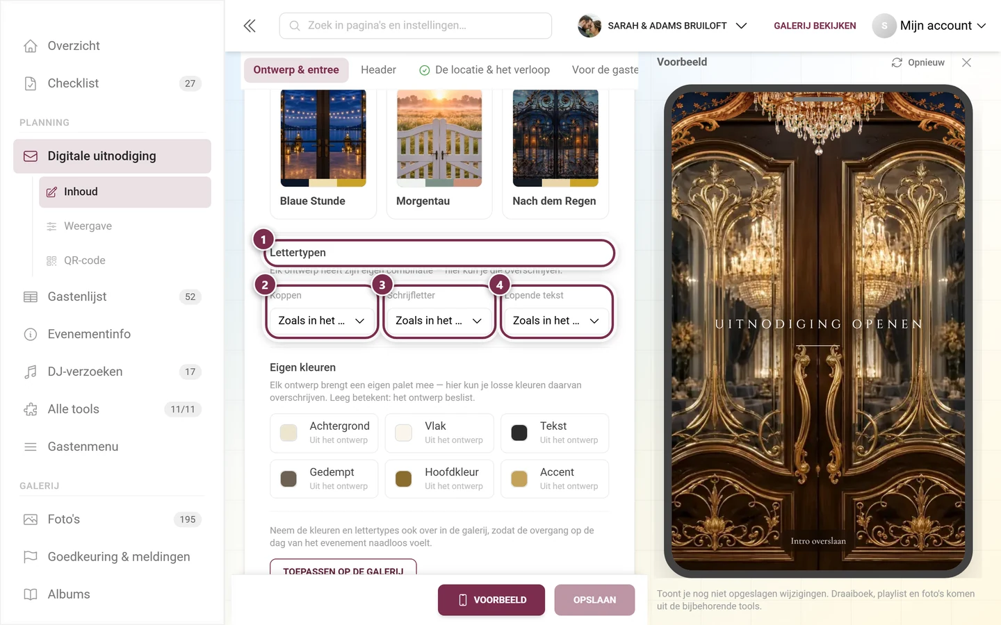
Task: Pick the Hoofdkleur color swatch
Action: (403, 478)
